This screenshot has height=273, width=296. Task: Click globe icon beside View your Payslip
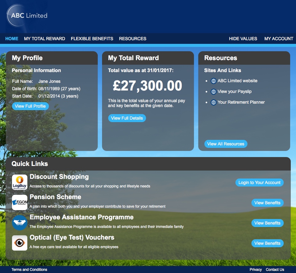(213, 92)
